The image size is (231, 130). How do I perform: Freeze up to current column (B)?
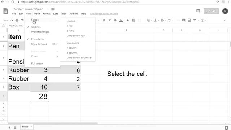78,58
